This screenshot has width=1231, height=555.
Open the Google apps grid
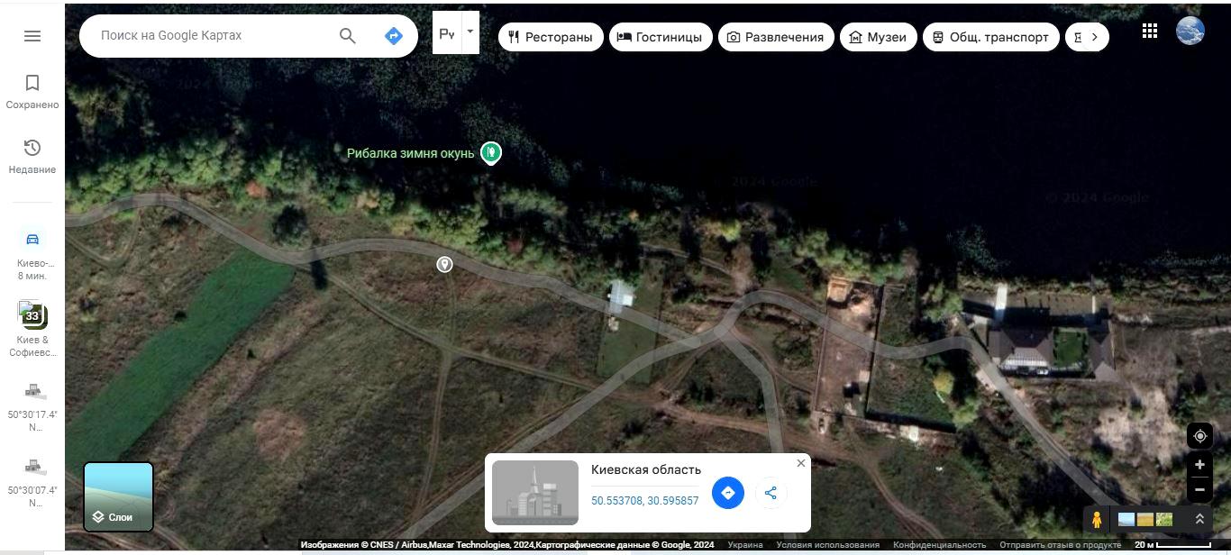pyautogui.click(x=1149, y=31)
